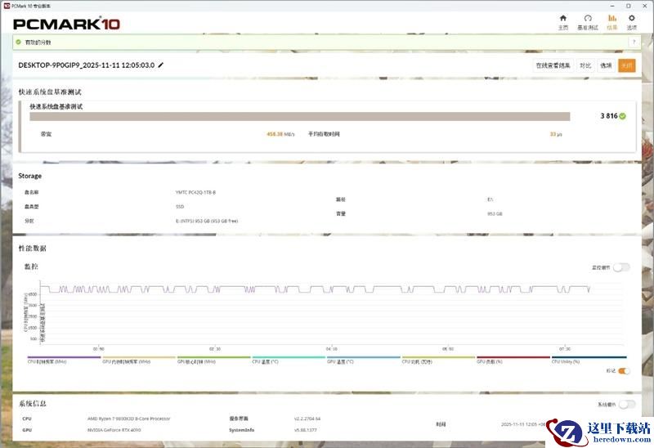
Task: Click the PCMARK 10 logo
Action: 67,24
